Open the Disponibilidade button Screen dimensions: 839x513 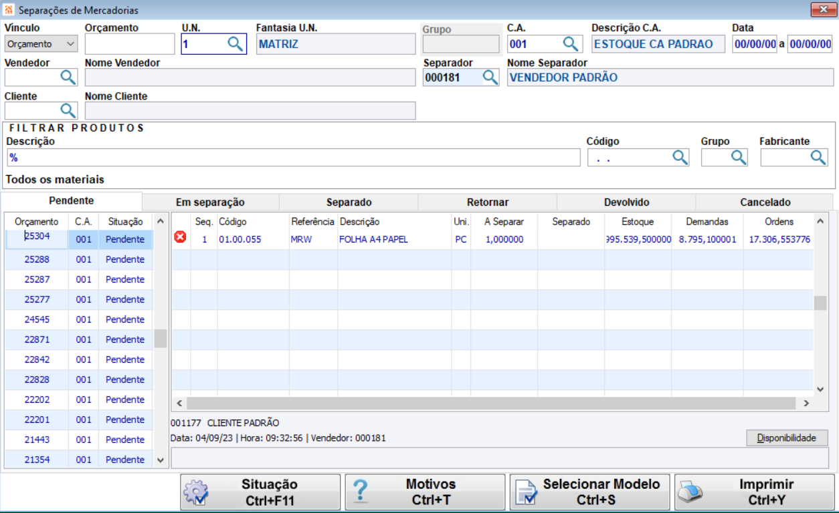click(787, 438)
